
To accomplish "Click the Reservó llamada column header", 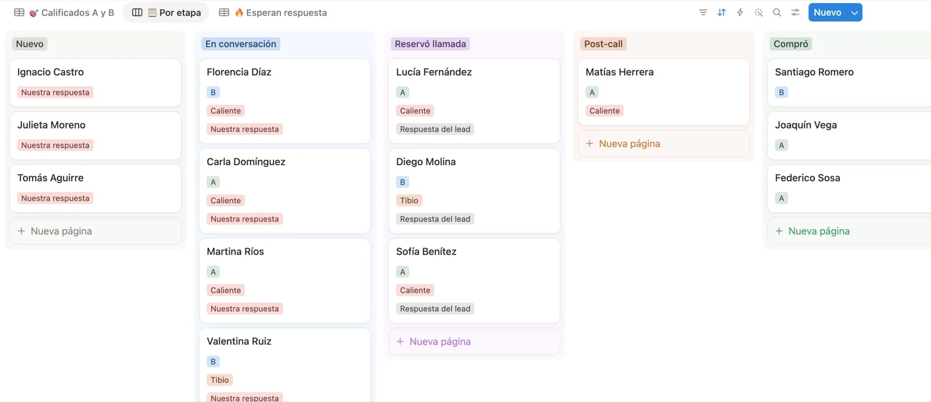I will click(x=431, y=44).
